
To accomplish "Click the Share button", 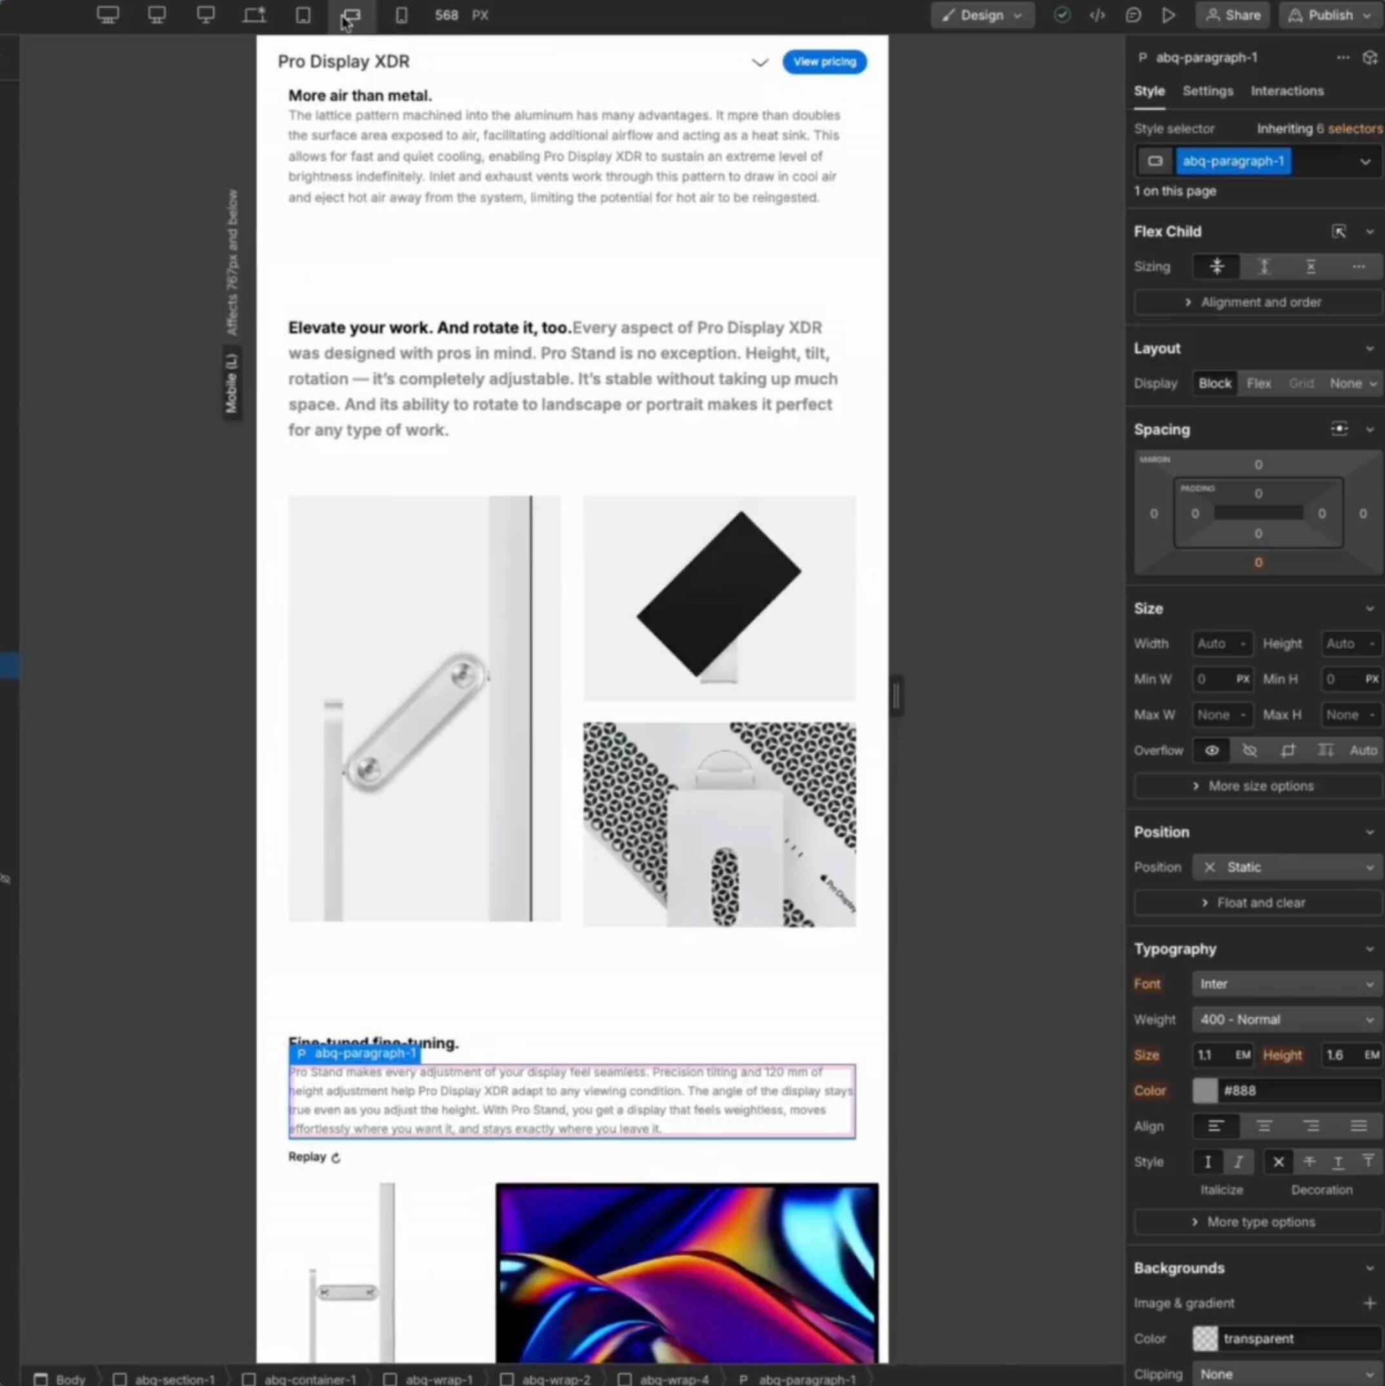I will (1233, 15).
